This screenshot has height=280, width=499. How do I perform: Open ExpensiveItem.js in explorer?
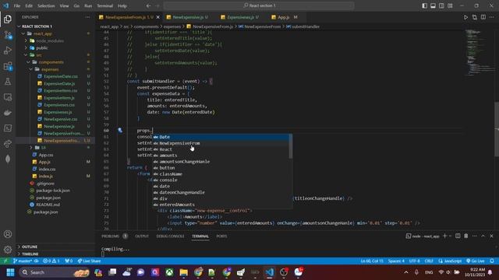[x=59, y=98]
